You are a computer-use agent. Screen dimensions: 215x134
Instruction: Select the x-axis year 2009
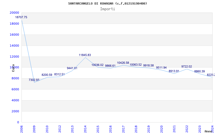(34, 129)
